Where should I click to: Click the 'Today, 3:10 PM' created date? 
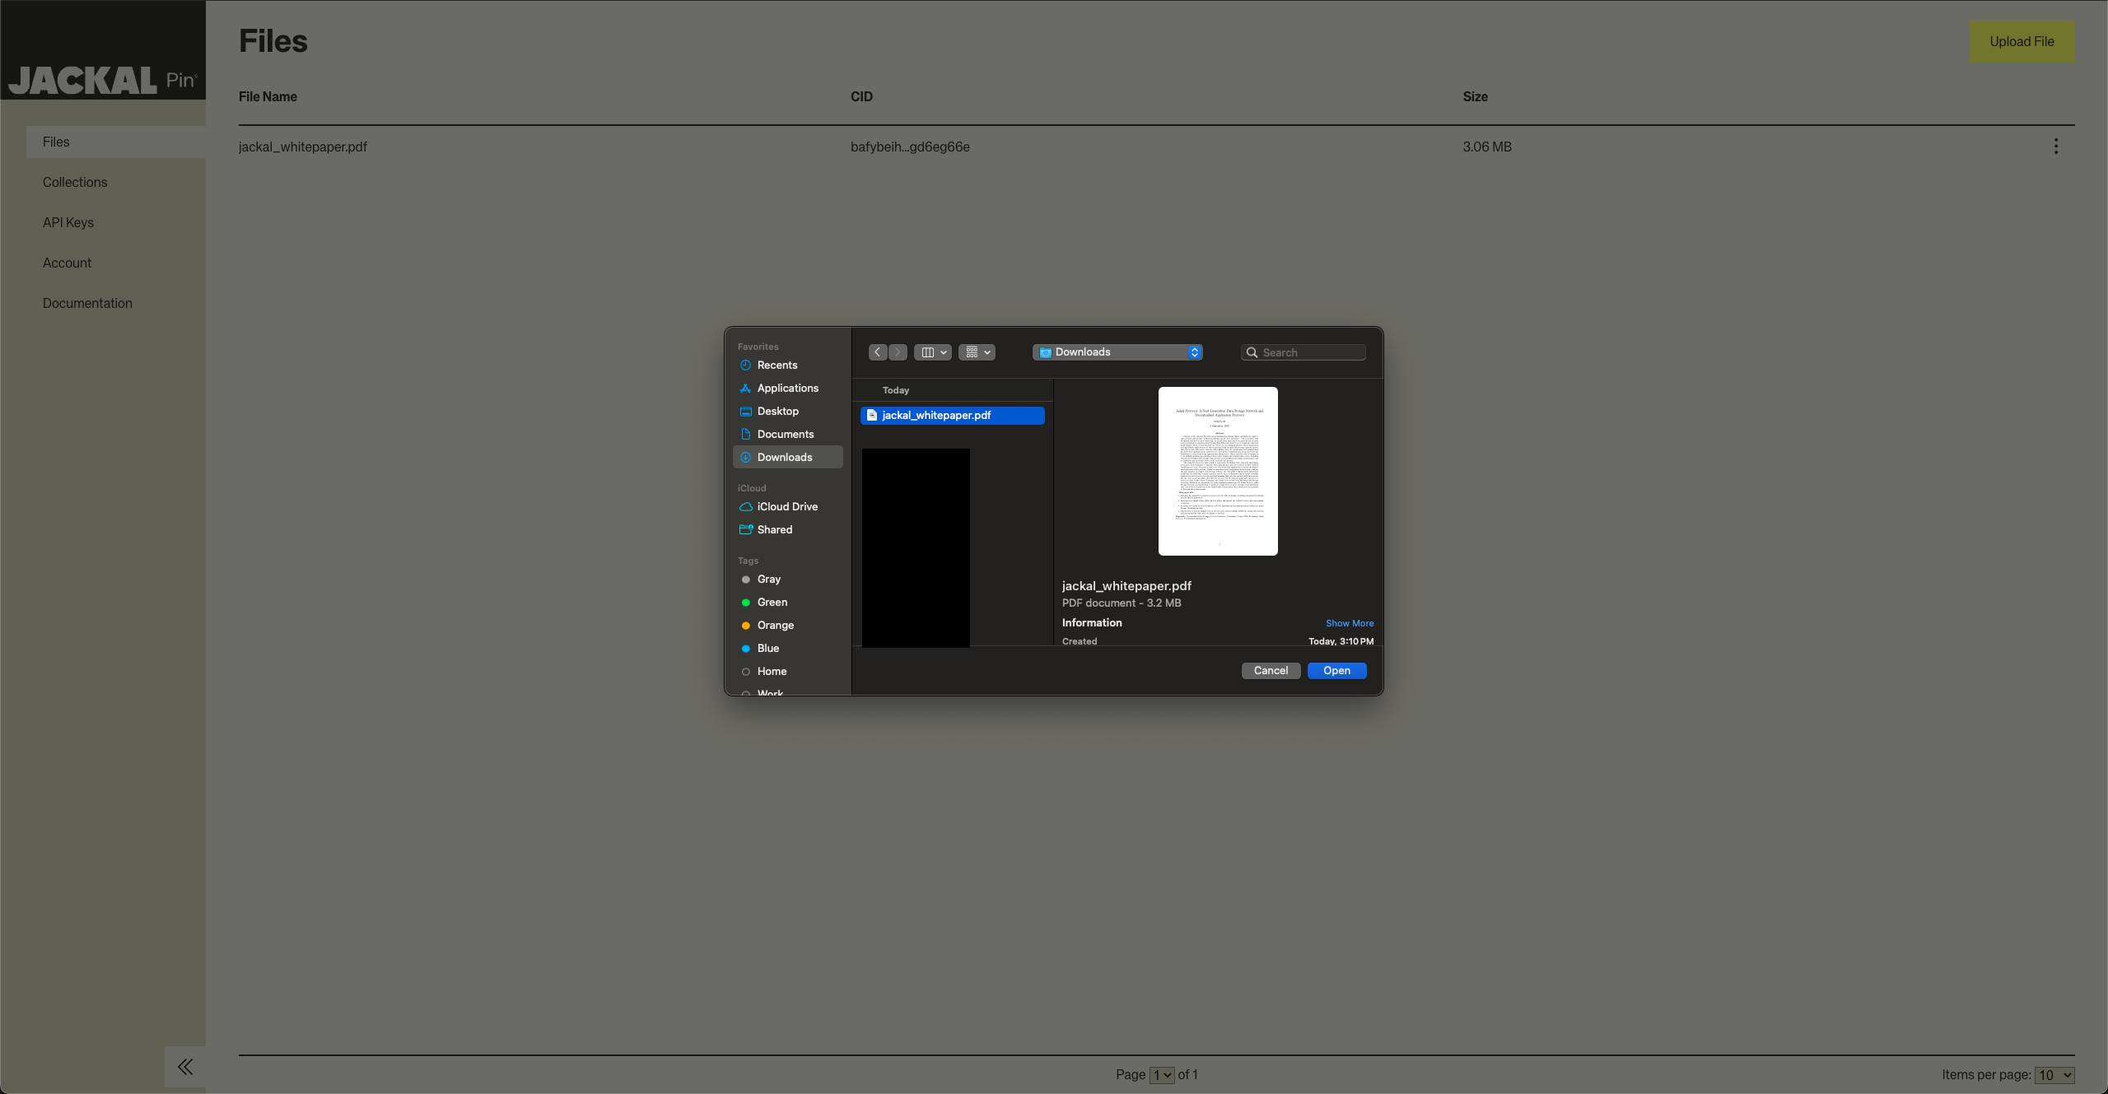(1341, 641)
